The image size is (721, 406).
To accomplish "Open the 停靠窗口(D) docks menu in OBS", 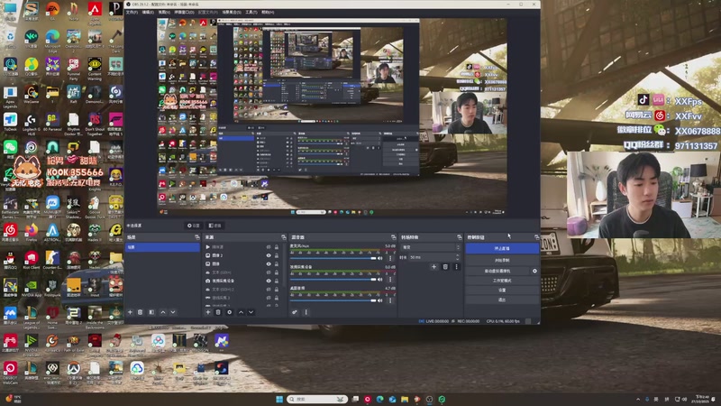I will (184, 12).
